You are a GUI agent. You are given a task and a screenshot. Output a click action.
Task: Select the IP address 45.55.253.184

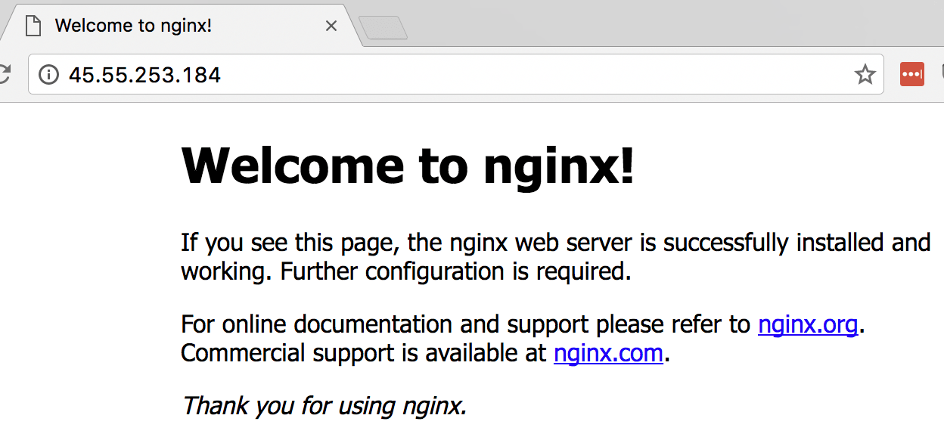144,74
